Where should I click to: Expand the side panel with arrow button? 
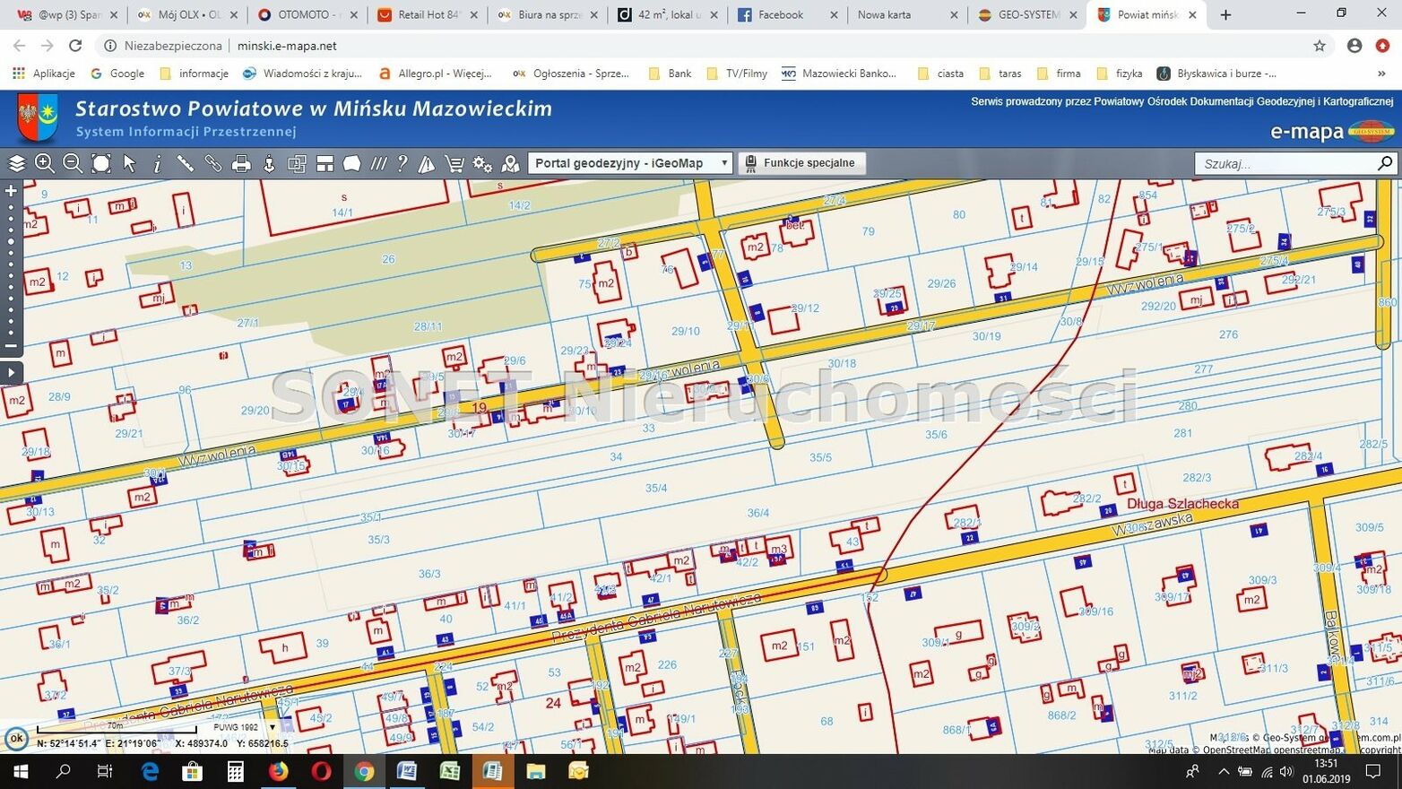click(x=11, y=372)
